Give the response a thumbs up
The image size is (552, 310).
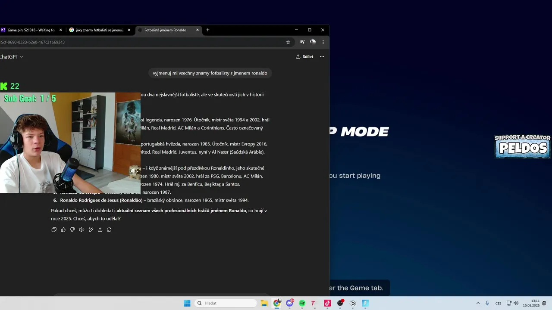[63, 230]
